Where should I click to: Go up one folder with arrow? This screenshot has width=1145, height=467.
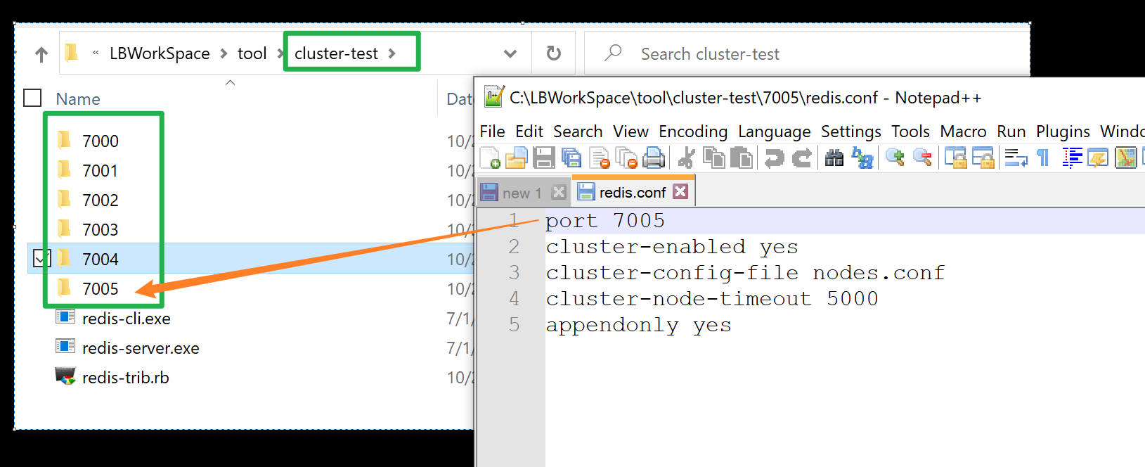click(41, 54)
